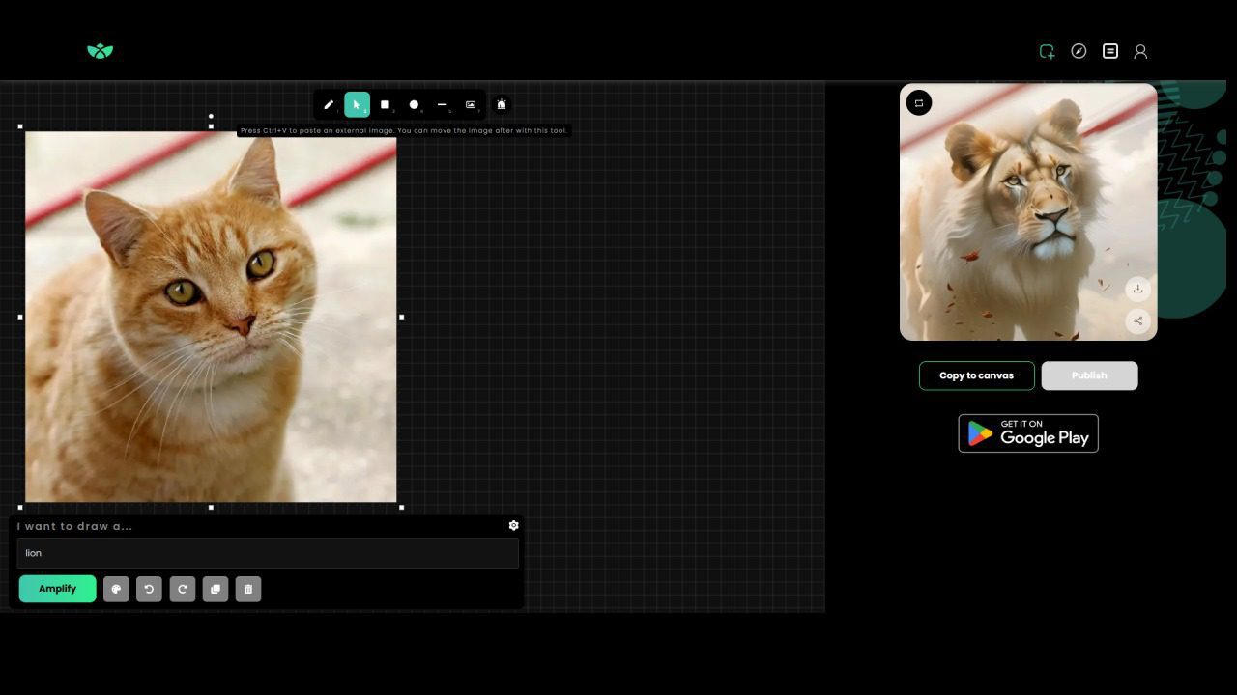Share the generated lion image

[1137, 320]
